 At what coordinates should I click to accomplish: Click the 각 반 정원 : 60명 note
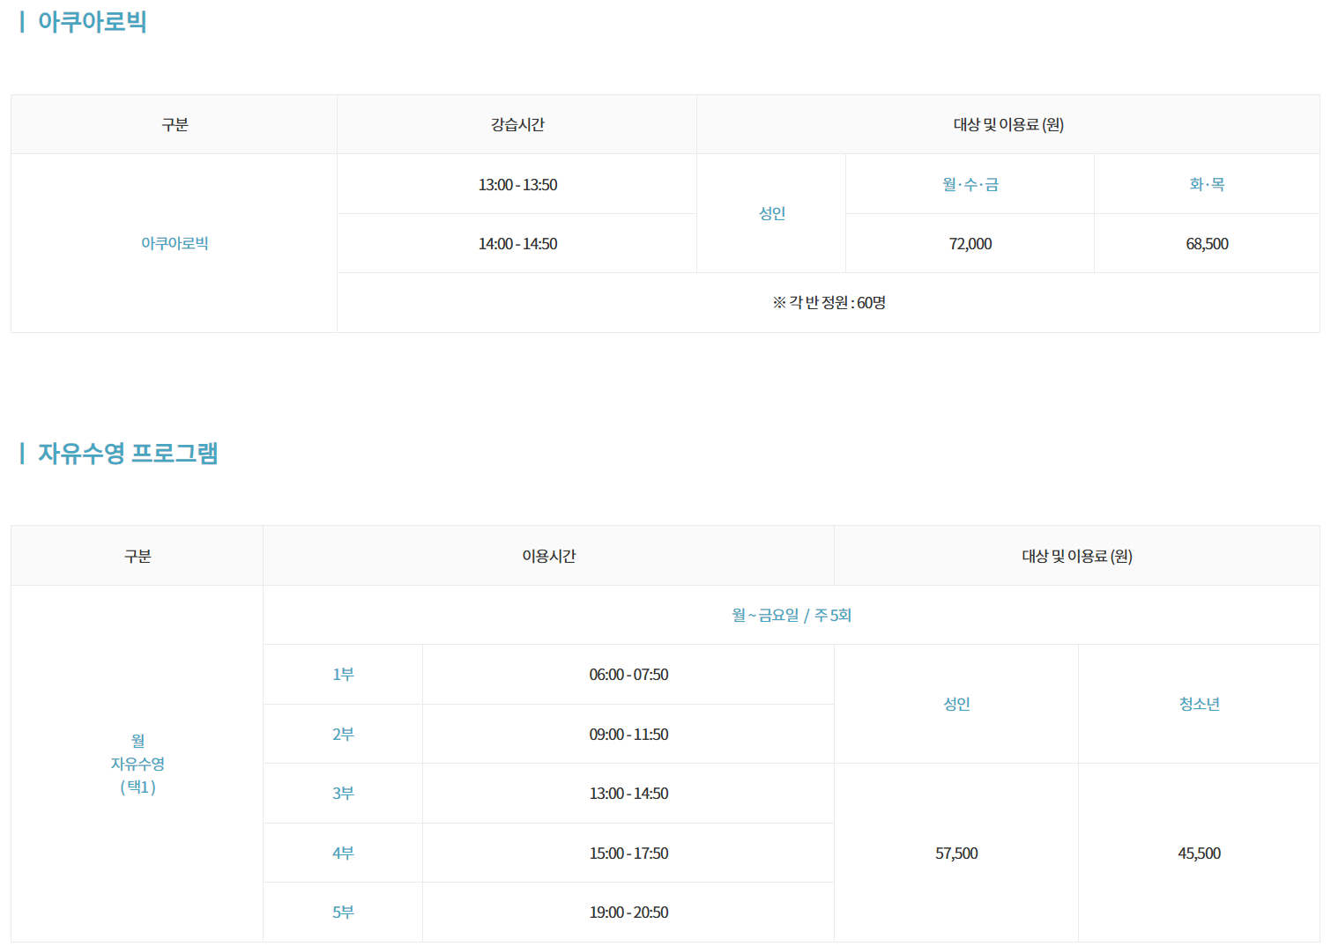829,303
